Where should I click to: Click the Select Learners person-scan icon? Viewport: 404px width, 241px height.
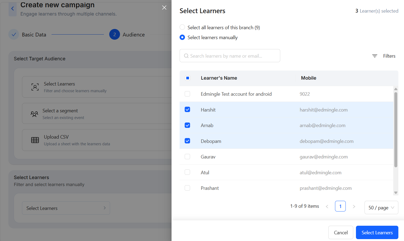(35, 87)
